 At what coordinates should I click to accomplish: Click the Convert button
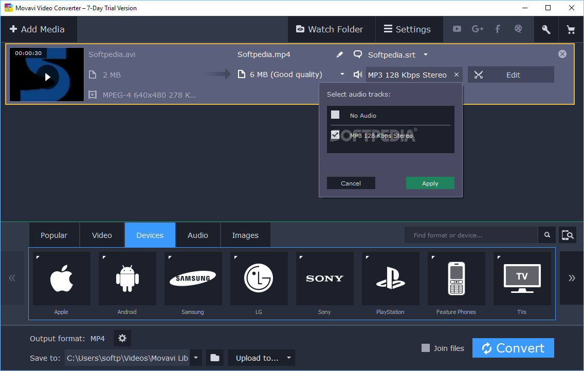[x=513, y=348]
